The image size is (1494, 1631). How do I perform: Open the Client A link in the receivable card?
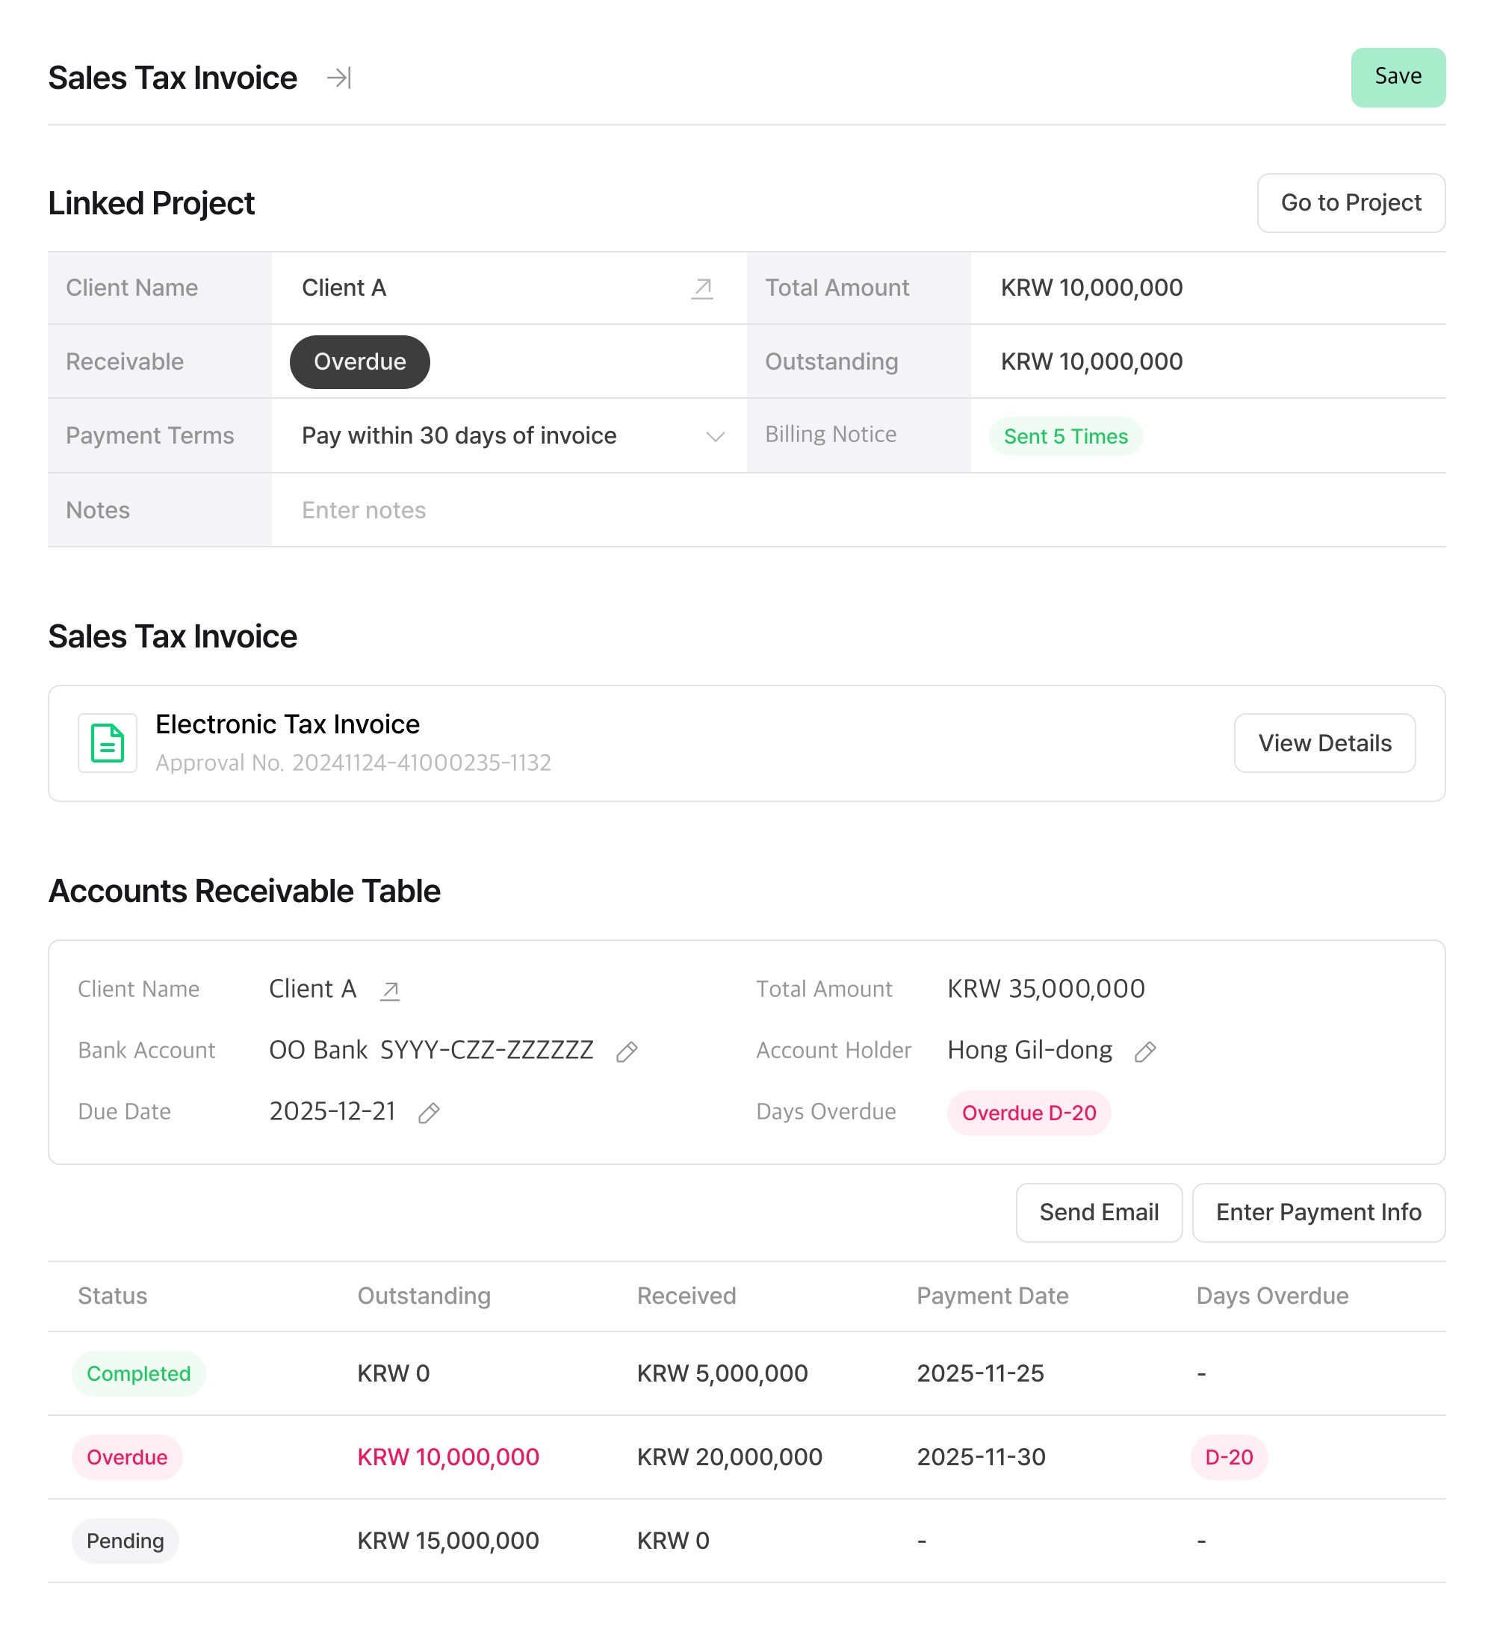coord(390,990)
